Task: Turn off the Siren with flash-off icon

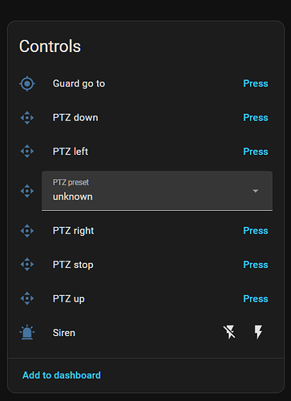Action: point(229,332)
